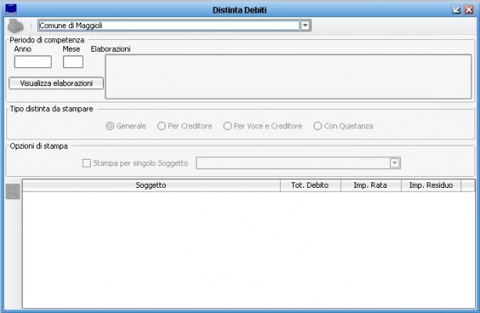The width and height of the screenshot is (480, 313).
Task: Click the Anno input field
Action: [x=33, y=62]
